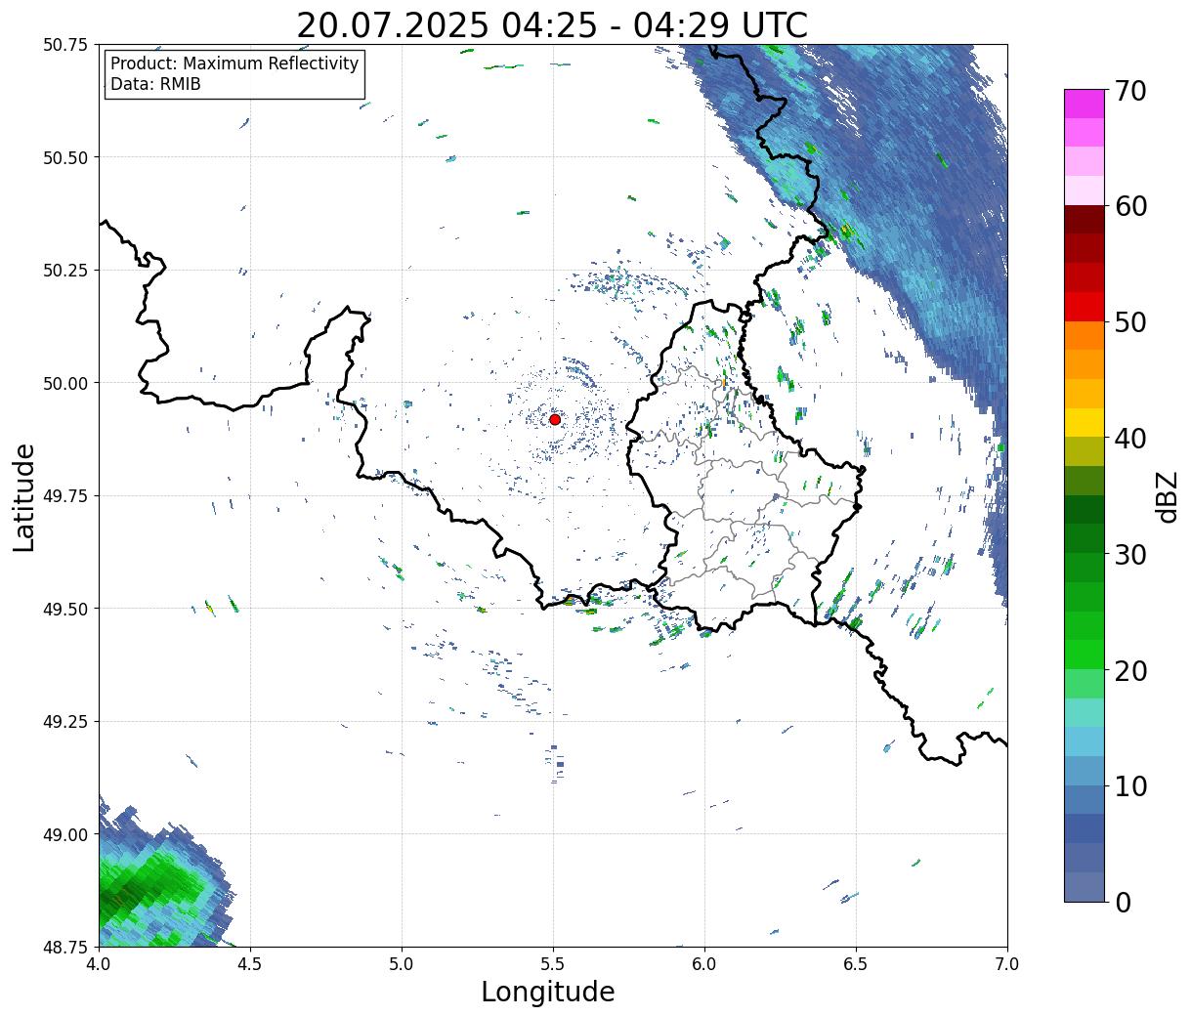The width and height of the screenshot is (1191, 1016).
Task: Click the colorbar tick label 0
Action: click(x=1122, y=902)
